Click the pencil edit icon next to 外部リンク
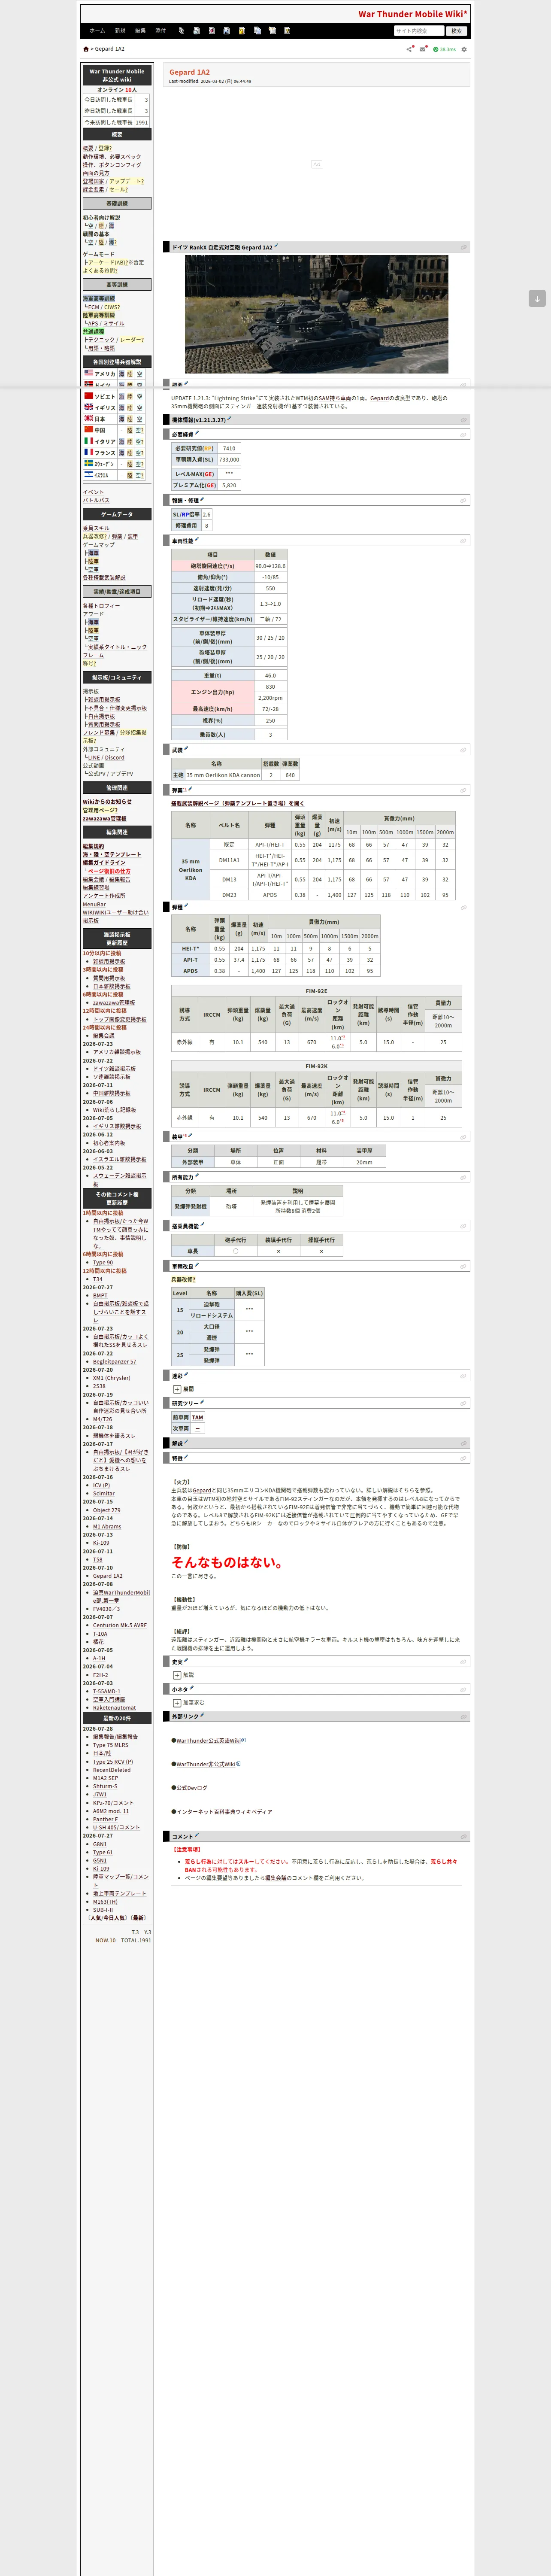The height and width of the screenshot is (2576, 551). point(203,1715)
